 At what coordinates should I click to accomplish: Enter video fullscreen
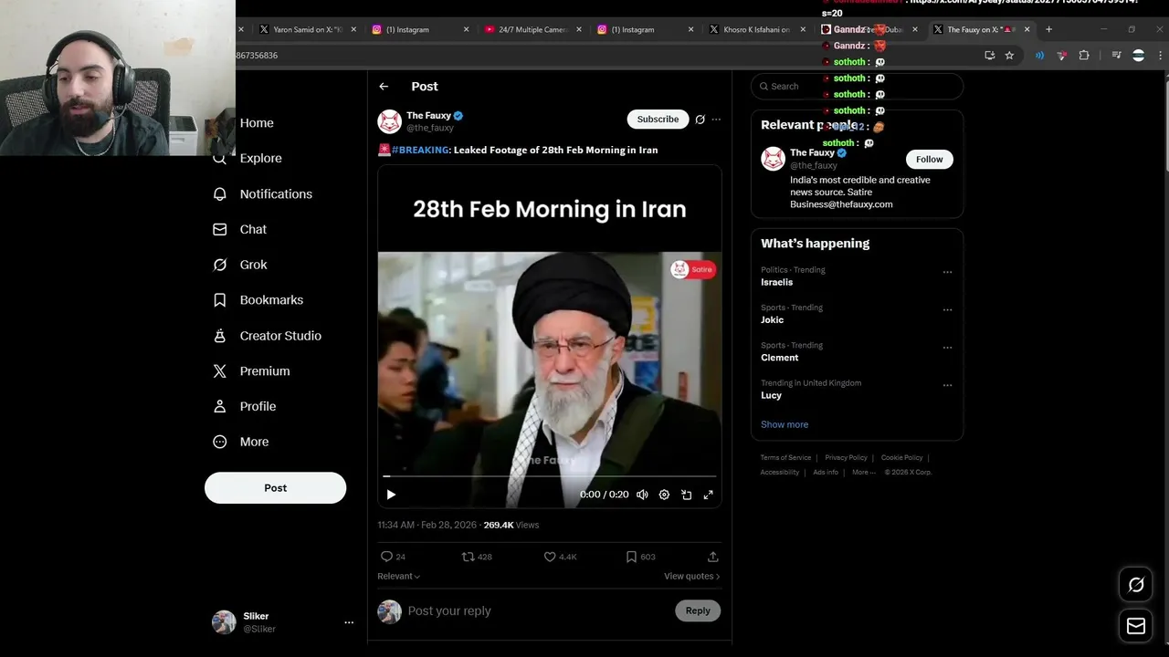708,495
